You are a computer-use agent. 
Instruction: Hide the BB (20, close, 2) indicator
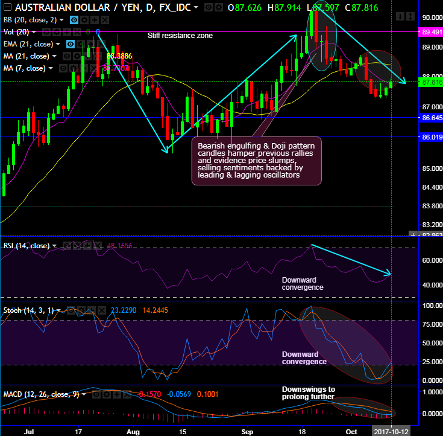(74, 20)
